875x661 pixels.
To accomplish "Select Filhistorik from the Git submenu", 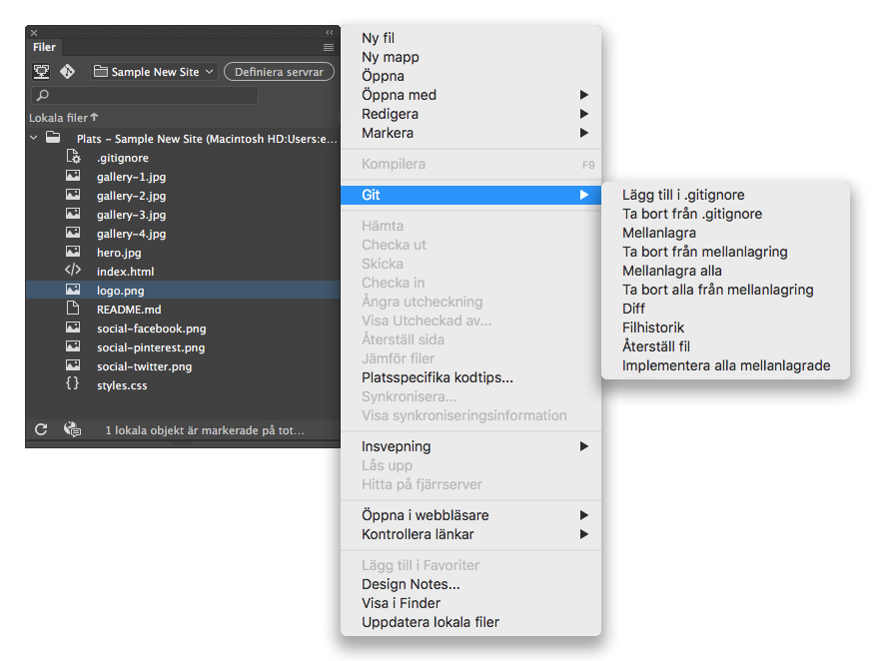I will pyautogui.click(x=653, y=328).
